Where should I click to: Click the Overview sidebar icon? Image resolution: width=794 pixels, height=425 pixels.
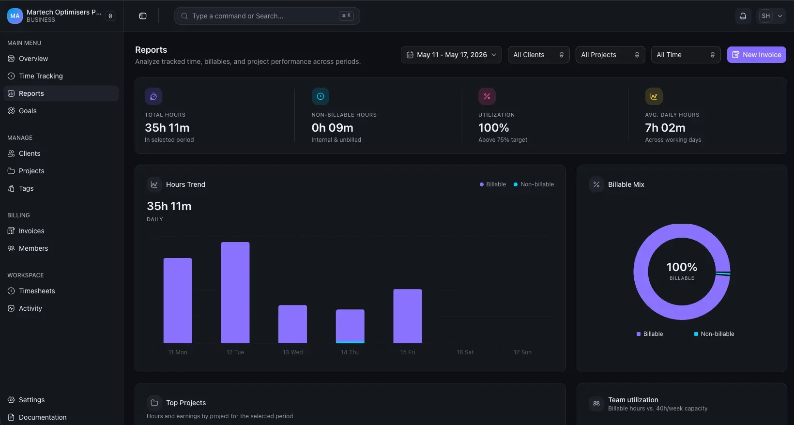tap(11, 59)
